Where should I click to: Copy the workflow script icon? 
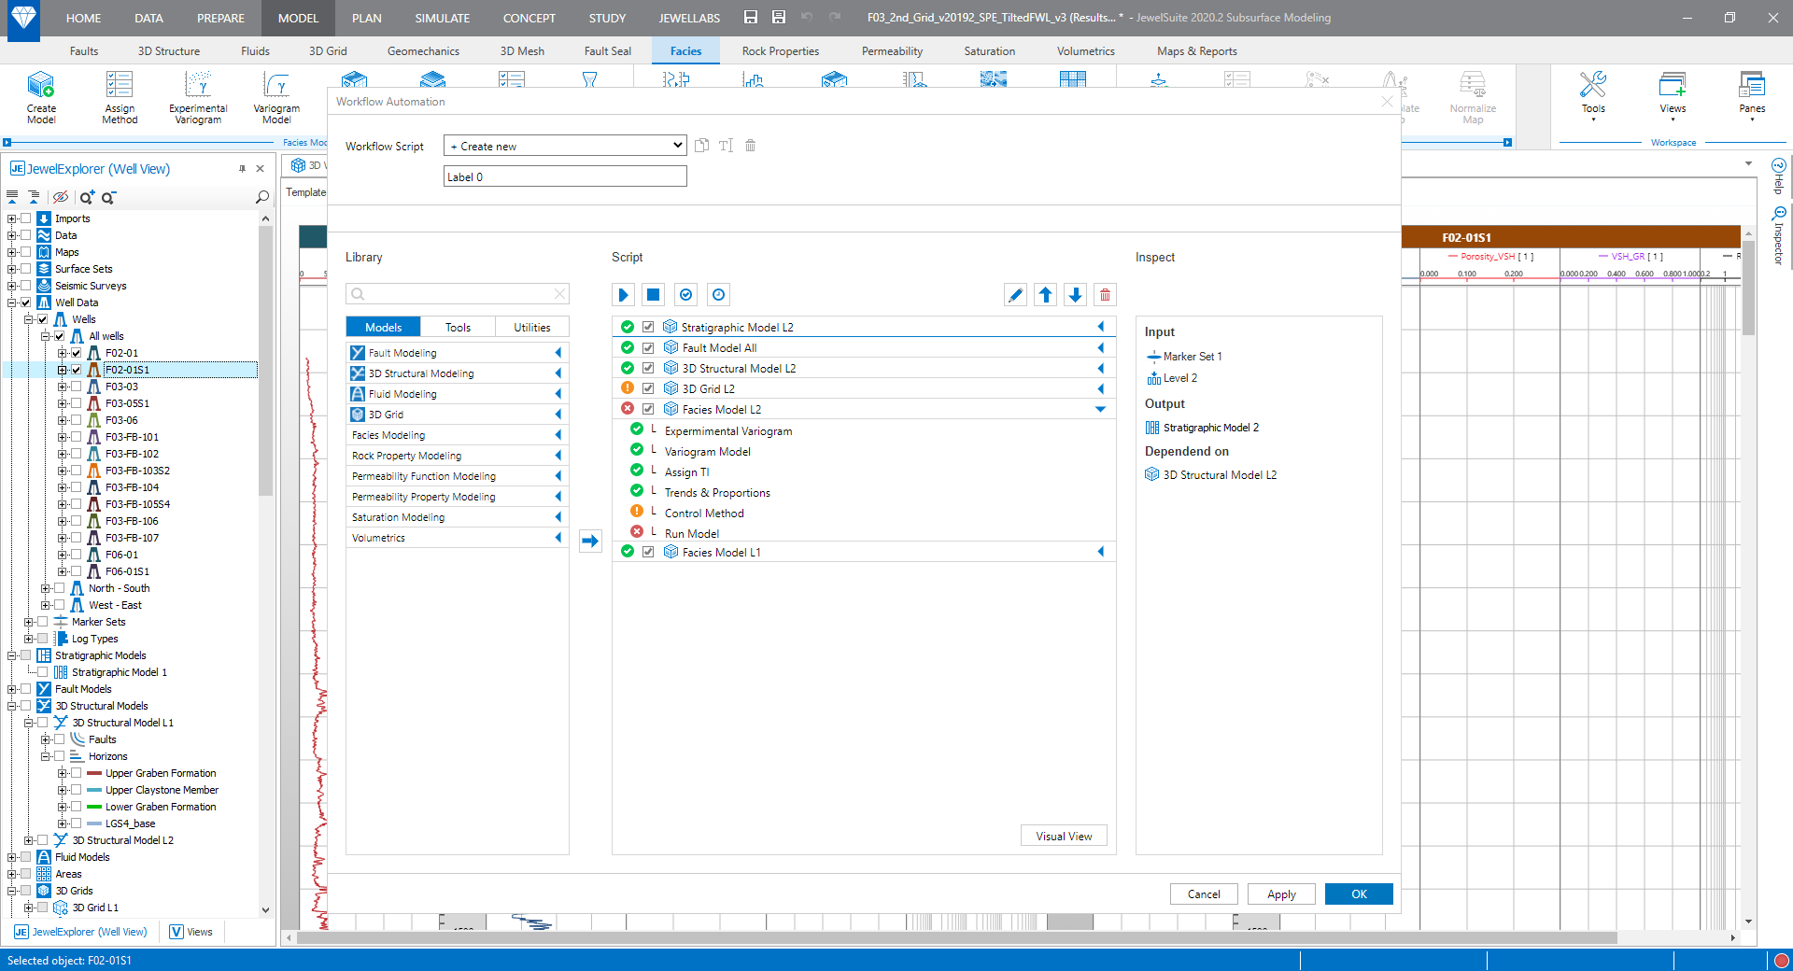(702, 146)
